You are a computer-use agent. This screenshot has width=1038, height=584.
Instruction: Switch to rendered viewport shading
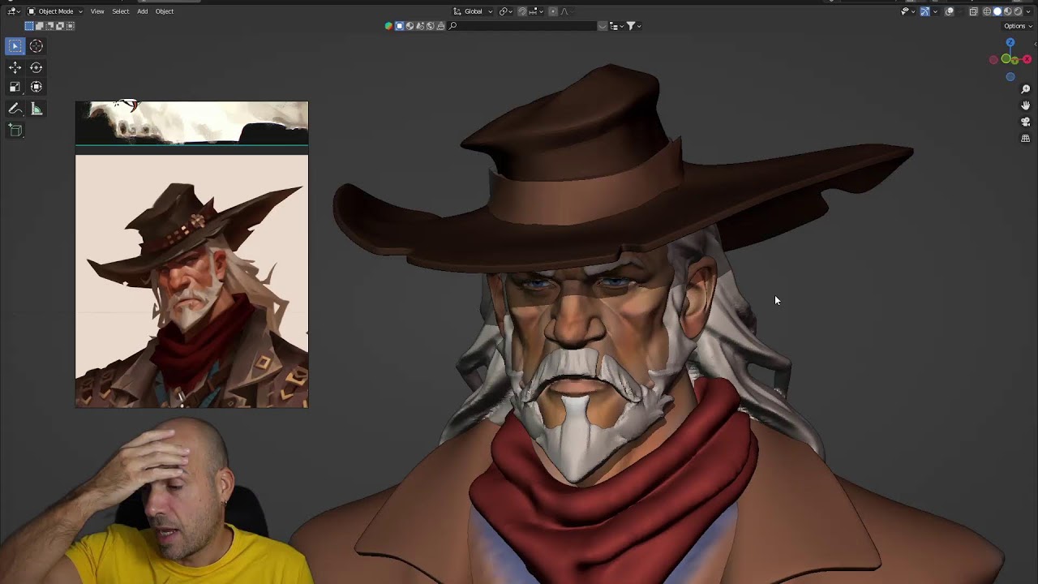1018,11
